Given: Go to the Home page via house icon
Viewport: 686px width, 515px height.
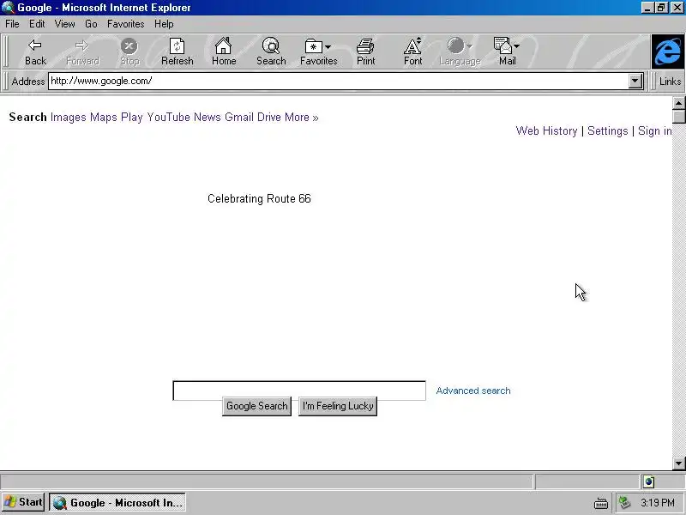Looking at the screenshot, I should click(224, 52).
